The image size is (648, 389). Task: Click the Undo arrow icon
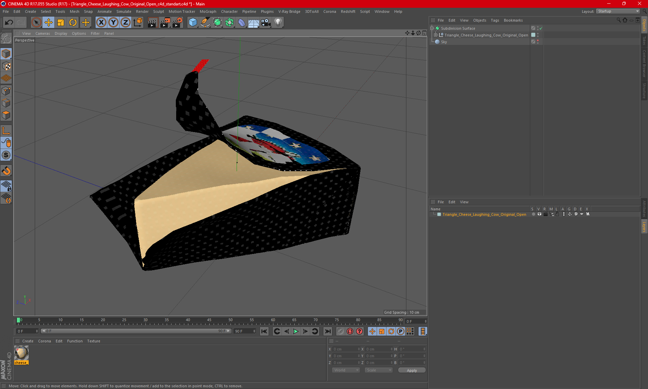tap(9, 23)
